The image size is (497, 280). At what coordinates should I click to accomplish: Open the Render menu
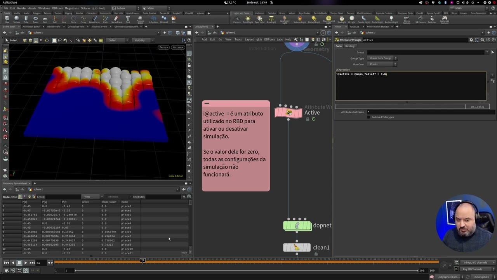[x=22, y=8]
